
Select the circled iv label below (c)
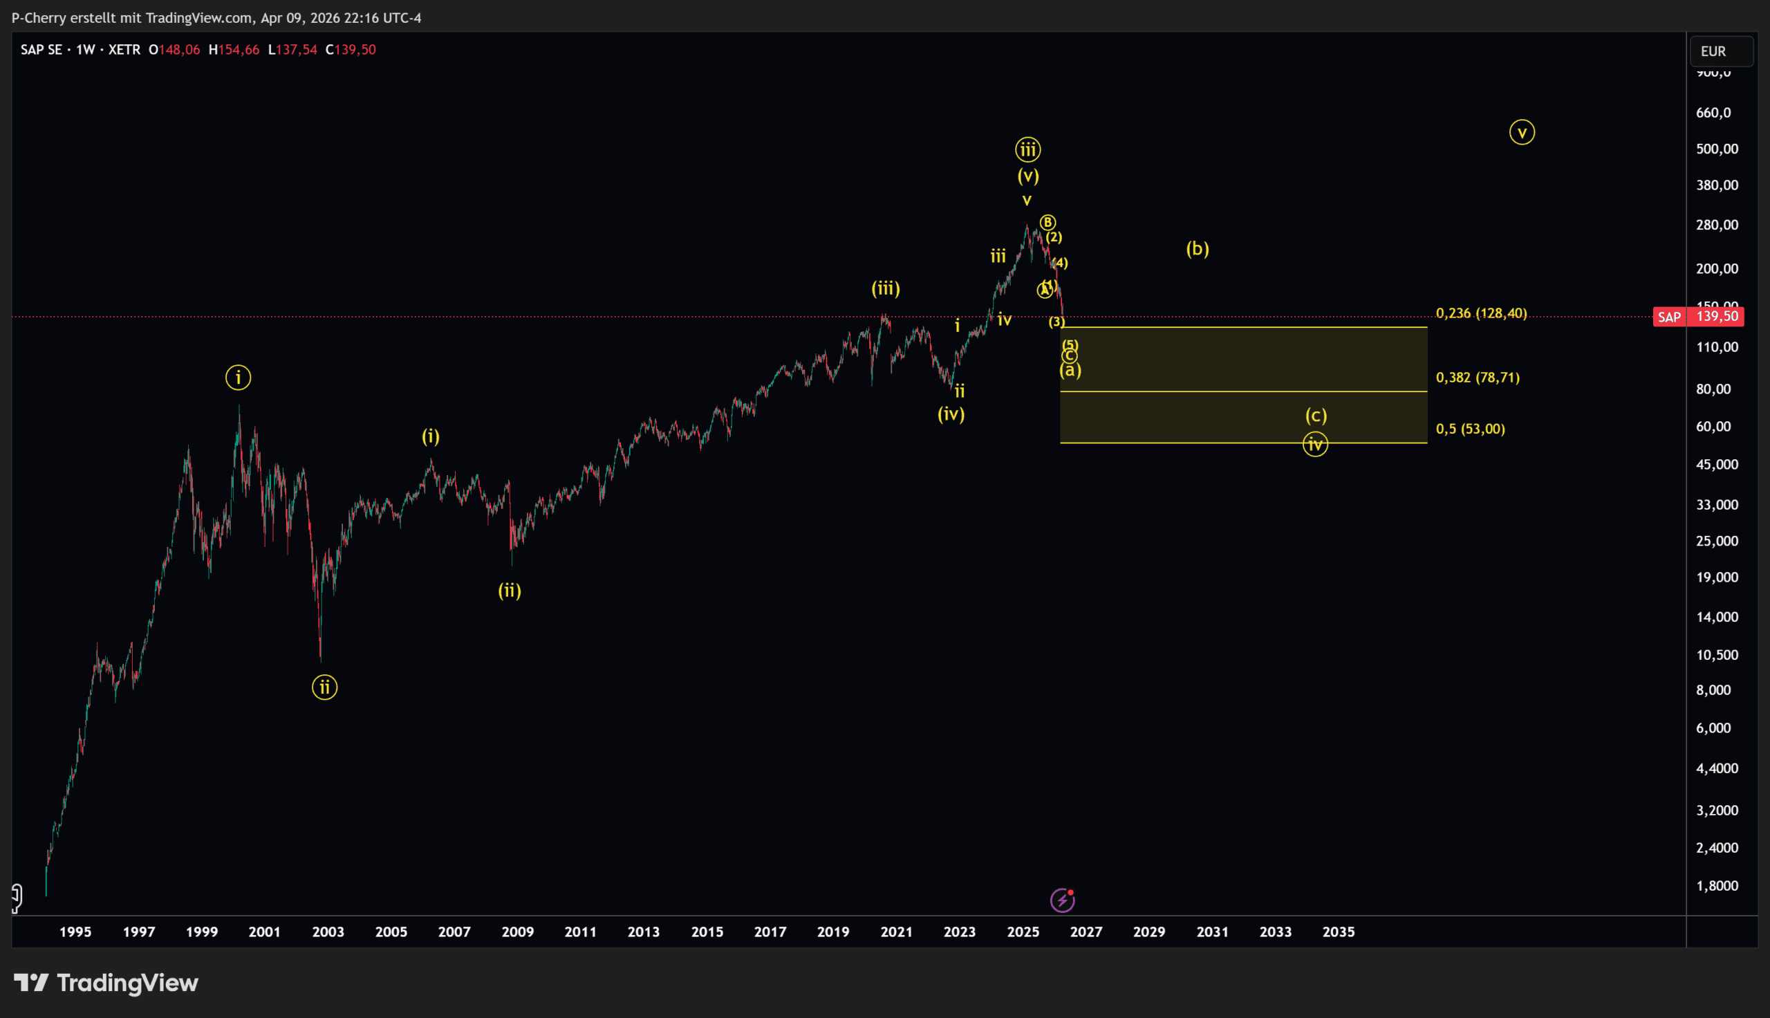click(x=1315, y=444)
